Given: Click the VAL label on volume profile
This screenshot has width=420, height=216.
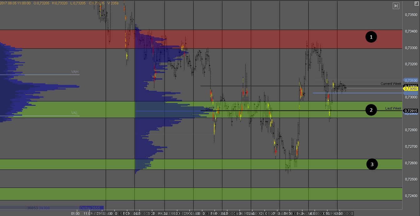Looking at the screenshot, I should coord(74,113).
